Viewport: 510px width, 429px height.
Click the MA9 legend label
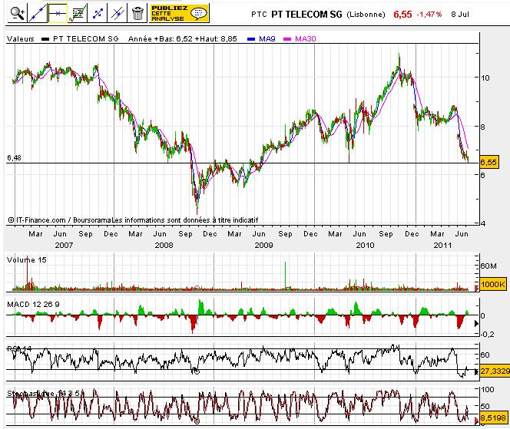tap(267, 38)
